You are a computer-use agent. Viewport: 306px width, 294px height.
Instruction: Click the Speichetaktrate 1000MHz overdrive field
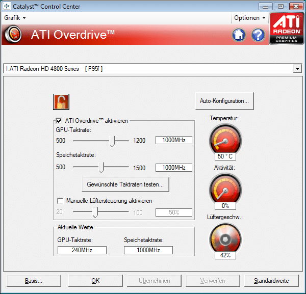(x=174, y=168)
